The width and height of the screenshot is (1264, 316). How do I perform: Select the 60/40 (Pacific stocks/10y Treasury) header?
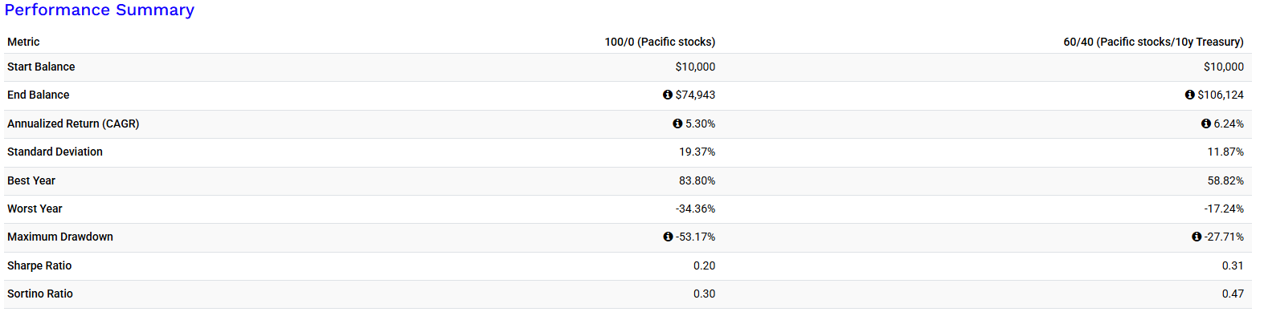[x=1153, y=42]
